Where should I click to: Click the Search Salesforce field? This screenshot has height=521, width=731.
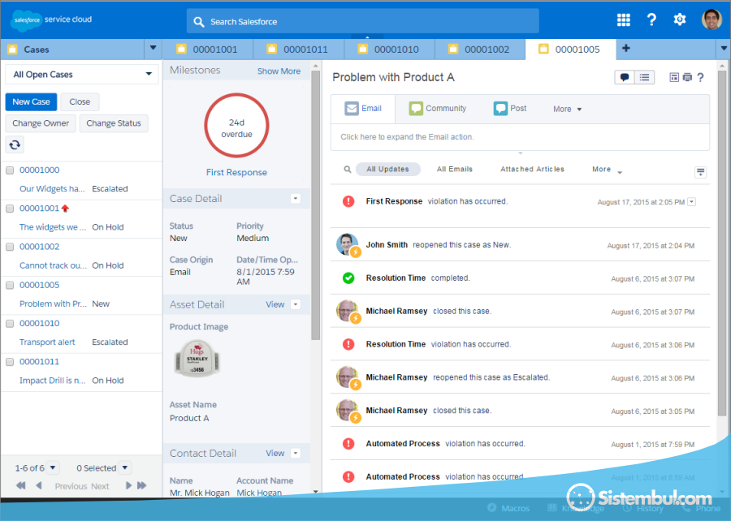click(x=363, y=21)
